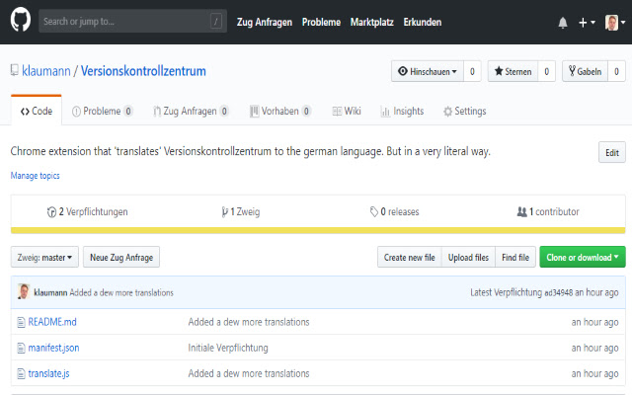This screenshot has width=632, height=395.
Task: Open klaumann author link in commit row
Action: 50,292
